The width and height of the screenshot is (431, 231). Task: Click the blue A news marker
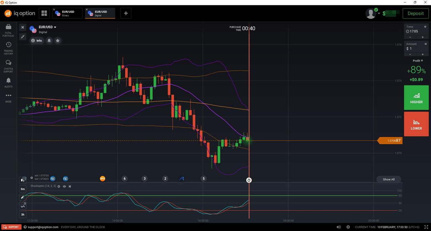[181, 179]
